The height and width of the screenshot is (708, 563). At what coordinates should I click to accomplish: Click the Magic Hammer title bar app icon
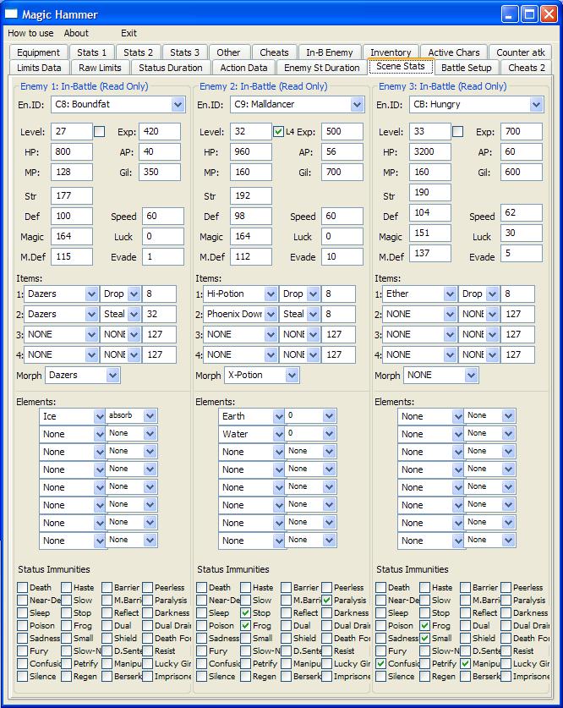pos(11,14)
